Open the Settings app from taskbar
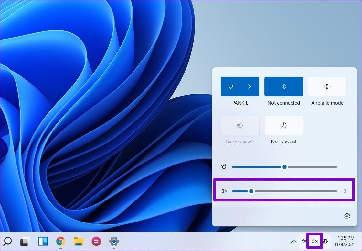Viewport: 362px width, 251px height. click(x=114, y=241)
